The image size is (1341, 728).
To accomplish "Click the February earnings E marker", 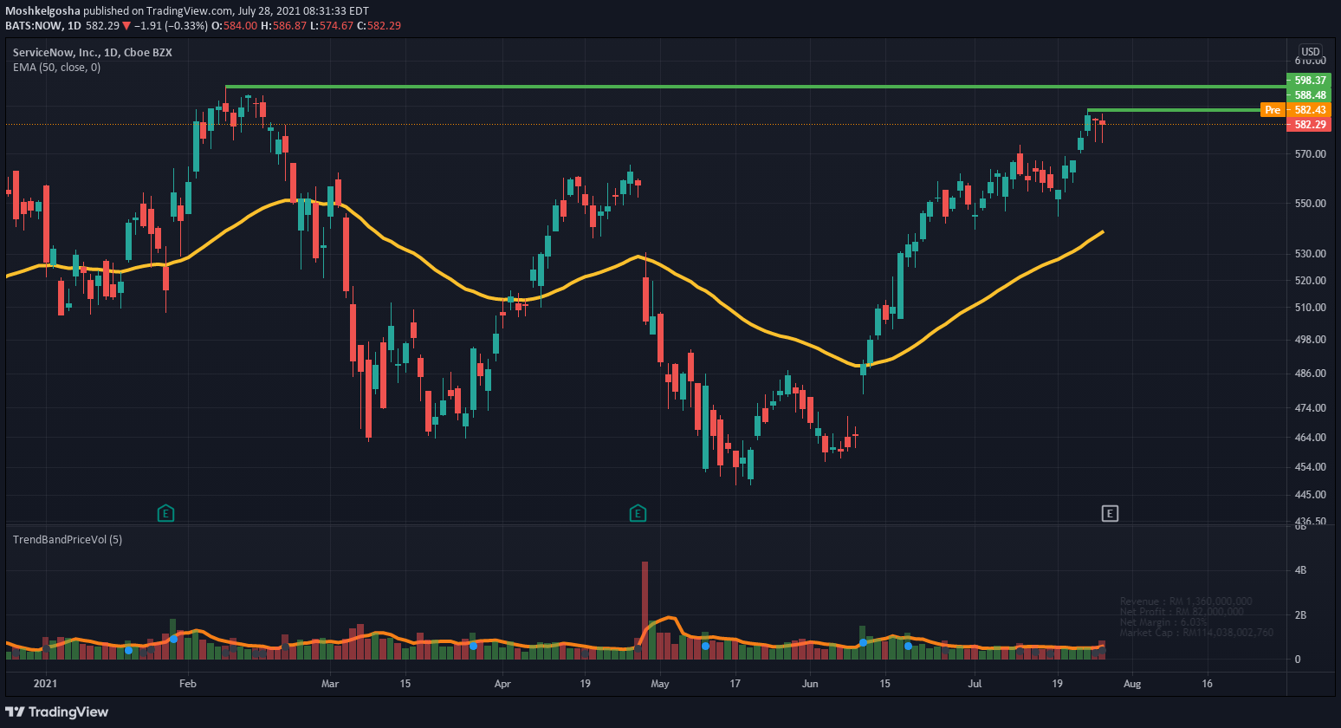I will pyautogui.click(x=165, y=514).
